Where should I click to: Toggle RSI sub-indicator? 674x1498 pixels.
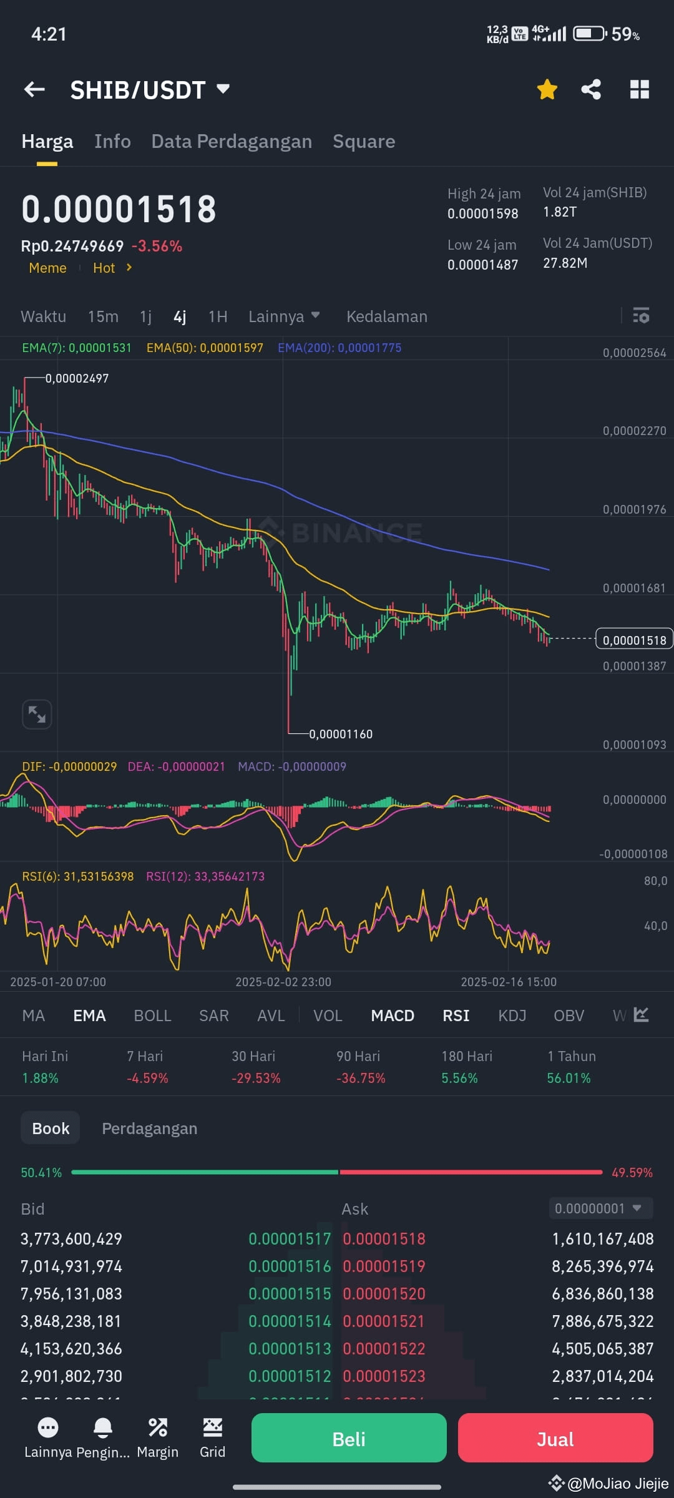pyautogui.click(x=456, y=1016)
